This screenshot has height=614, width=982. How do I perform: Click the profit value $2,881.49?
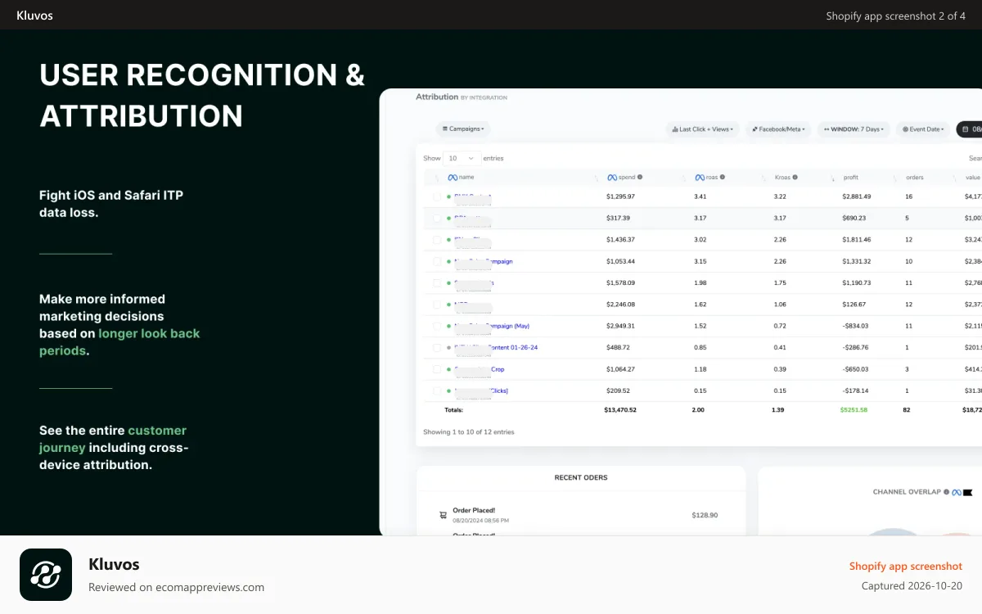pos(856,196)
